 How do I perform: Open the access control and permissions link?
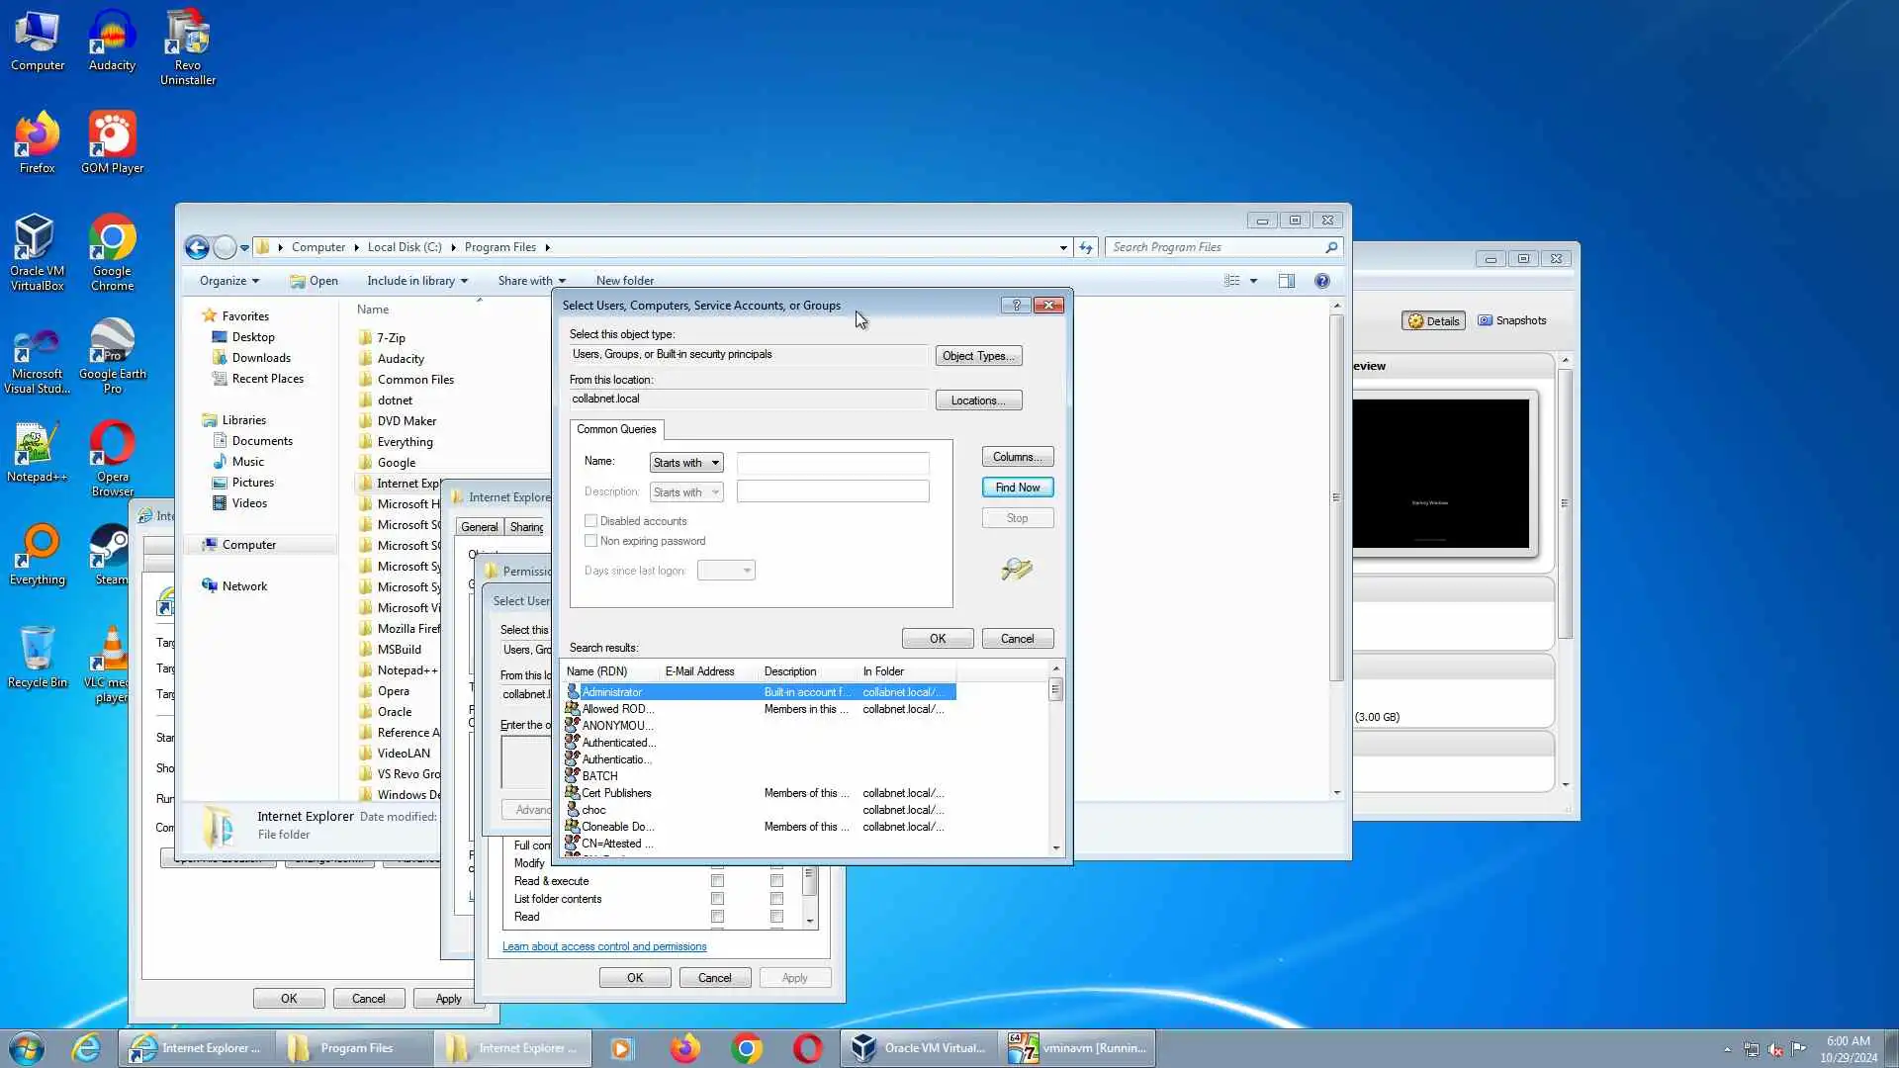(603, 946)
